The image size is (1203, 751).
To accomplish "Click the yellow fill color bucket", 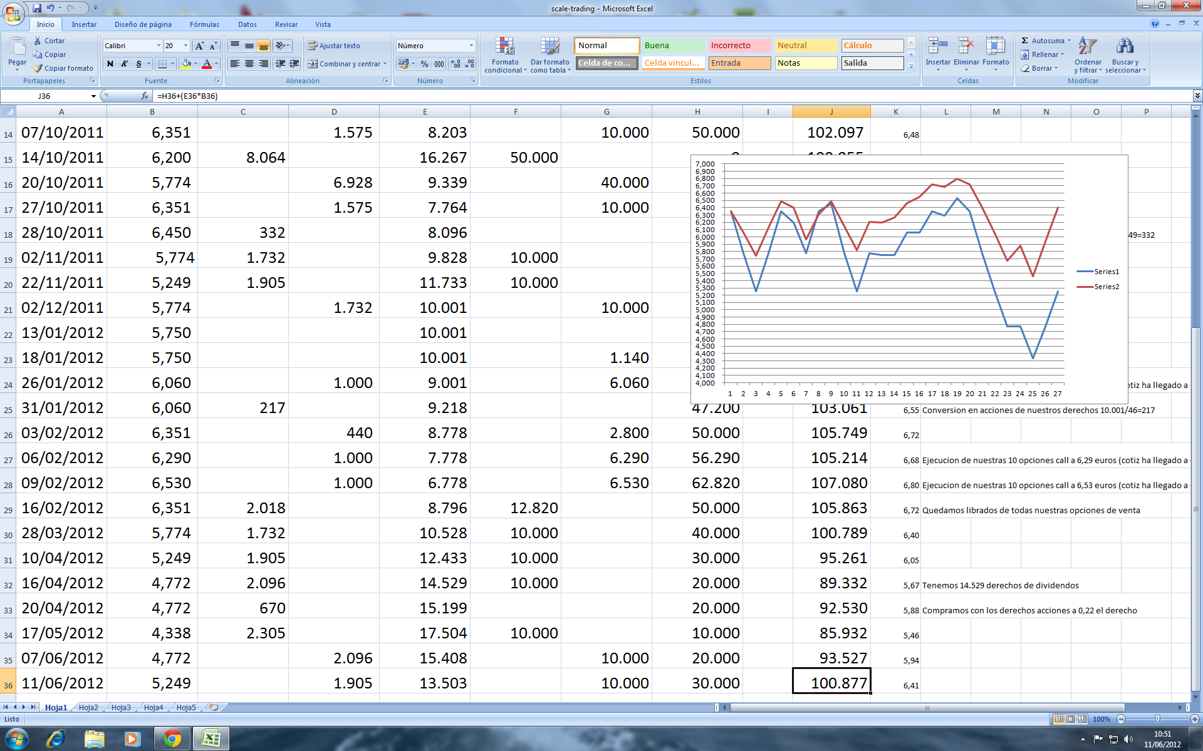I will [186, 64].
